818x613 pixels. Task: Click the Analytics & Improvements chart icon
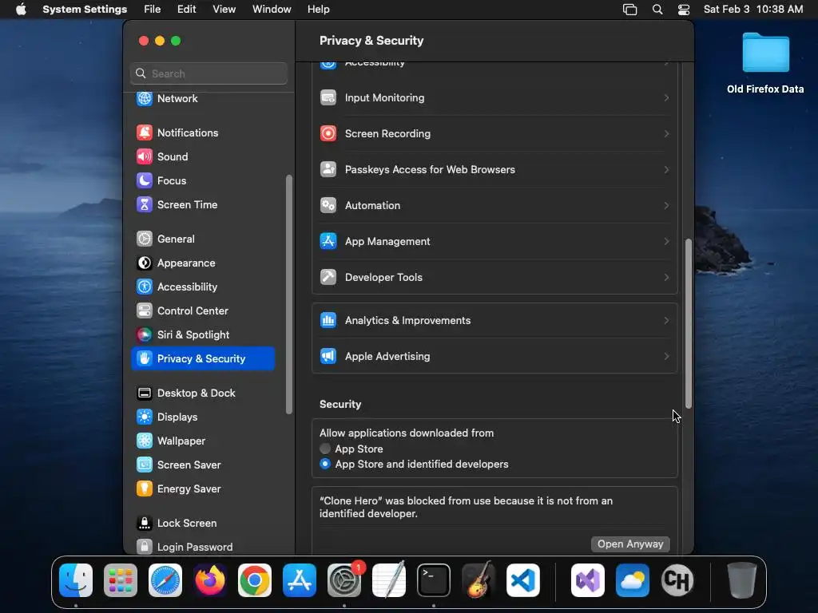pos(328,321)
